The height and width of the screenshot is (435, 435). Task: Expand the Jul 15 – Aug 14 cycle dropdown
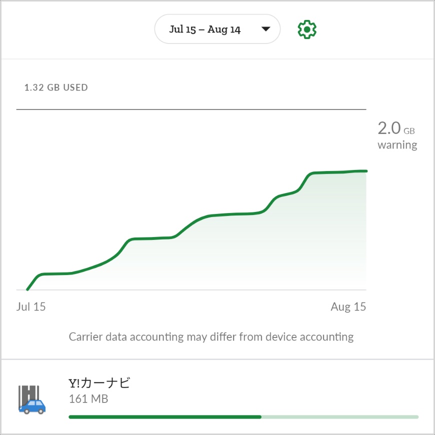217,29
